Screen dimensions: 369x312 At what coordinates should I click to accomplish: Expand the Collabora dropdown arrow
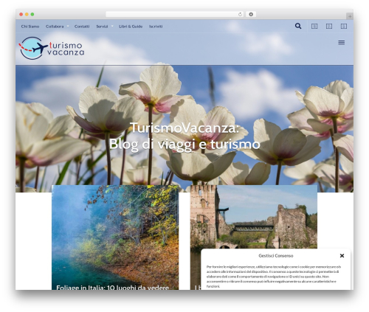click(68, 26)
